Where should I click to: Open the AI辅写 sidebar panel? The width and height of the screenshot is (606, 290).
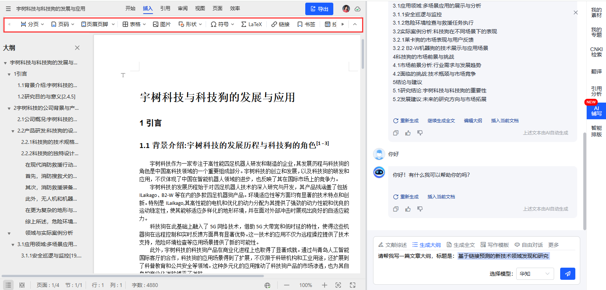tap(596, 111)
